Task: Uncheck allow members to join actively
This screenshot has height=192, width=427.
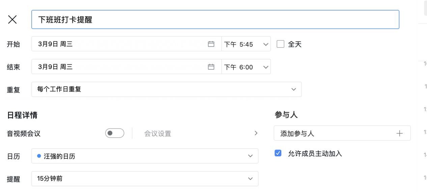Action: click(x=278, y=153)
